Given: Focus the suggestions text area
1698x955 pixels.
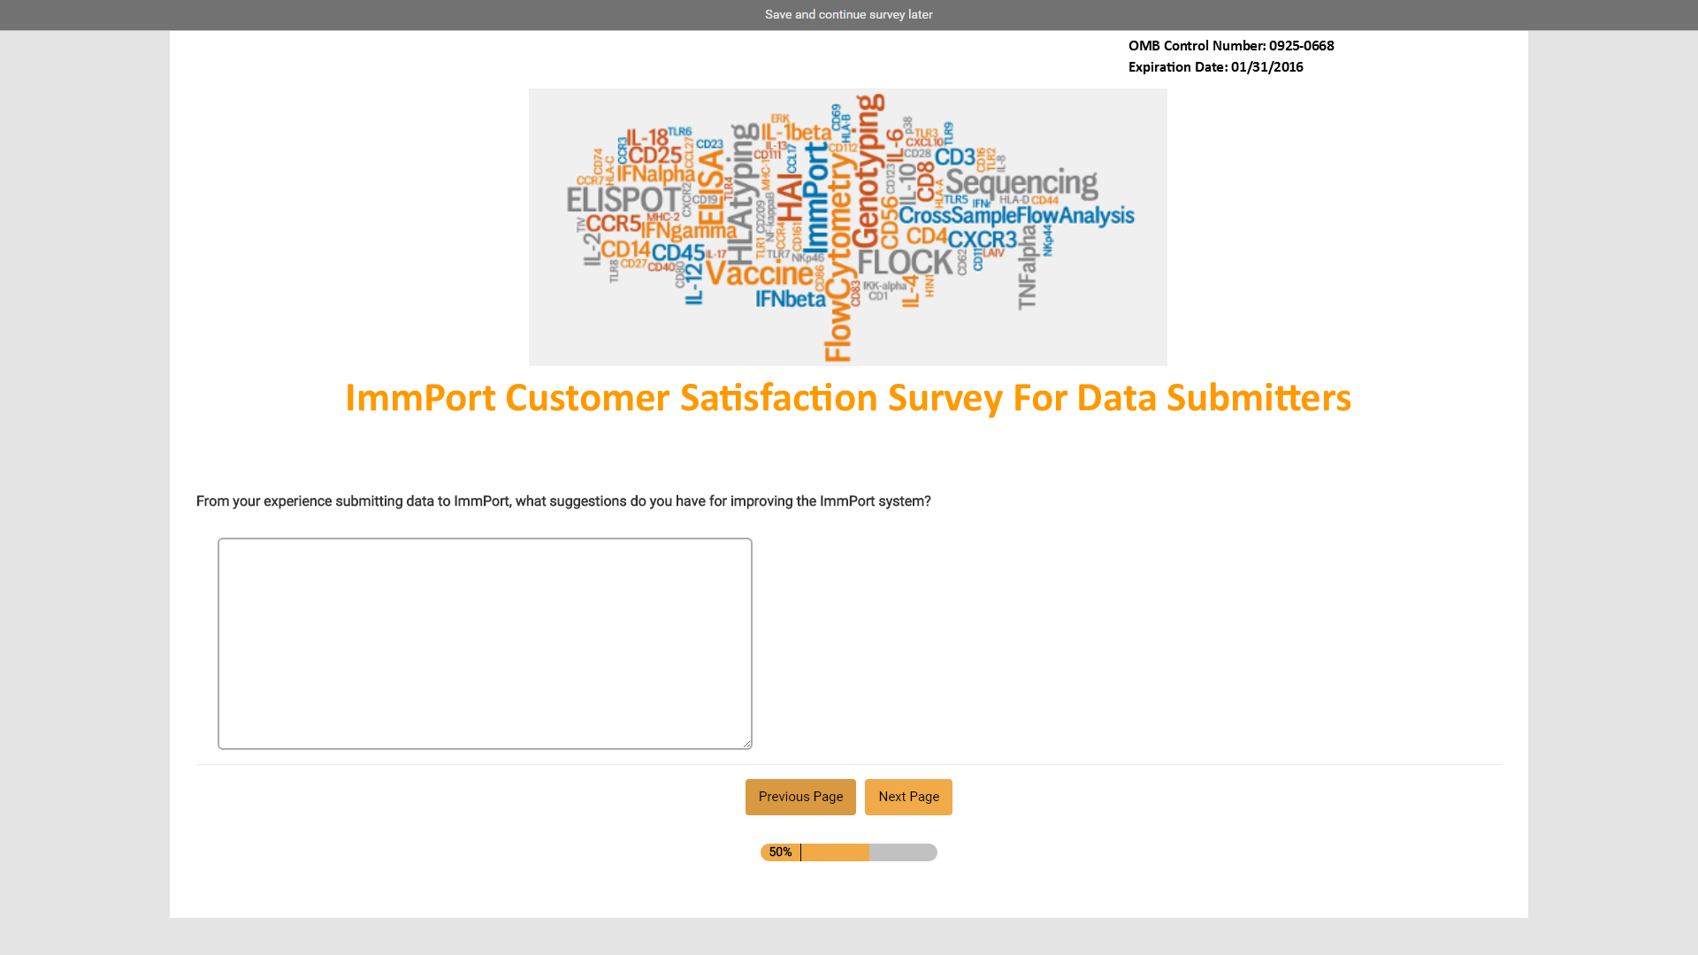Looking at the screenshot, I should [x=485, y=644].
